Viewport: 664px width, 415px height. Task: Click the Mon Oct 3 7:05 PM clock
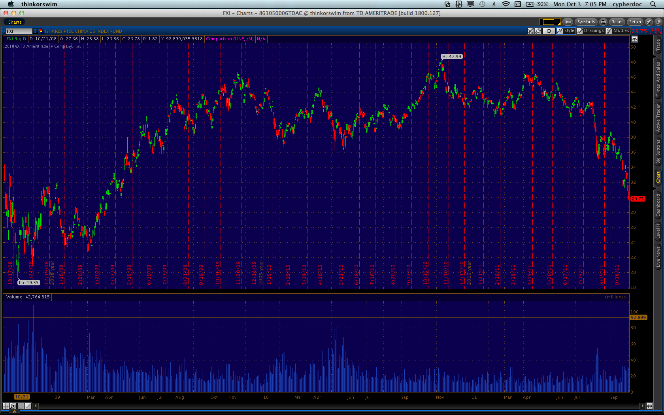(x=580, y=4)
